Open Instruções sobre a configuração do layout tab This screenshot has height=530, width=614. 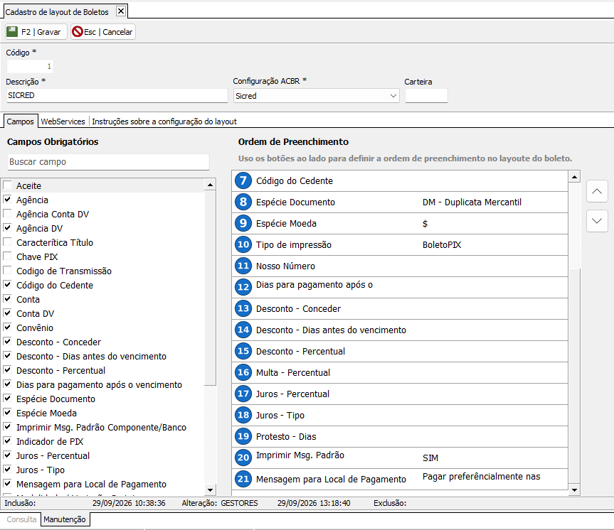pos(164,121)
